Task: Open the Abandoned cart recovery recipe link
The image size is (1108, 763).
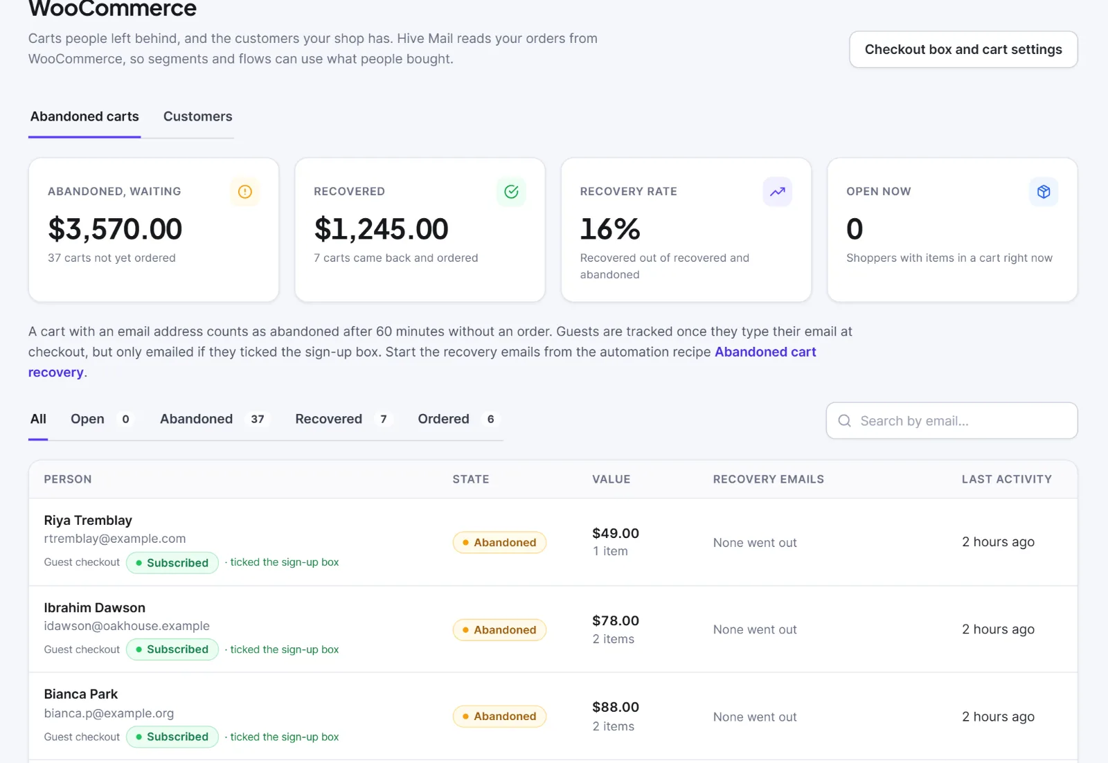Action: click(x=422, y=362)
